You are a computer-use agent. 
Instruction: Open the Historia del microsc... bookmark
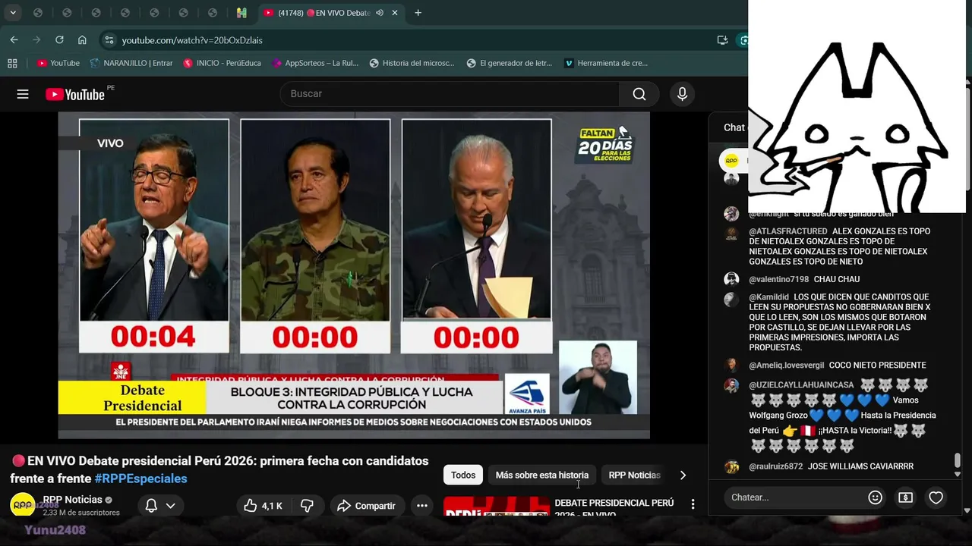pyautogui.click(x=412, y=63)
